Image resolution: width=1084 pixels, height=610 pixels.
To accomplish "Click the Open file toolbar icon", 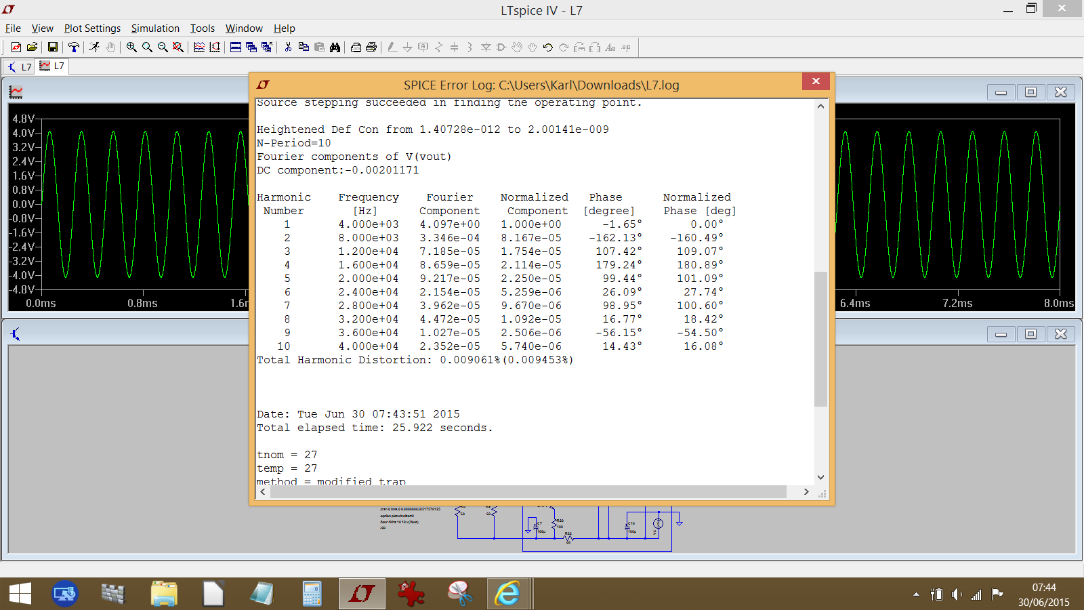I will (x=32, y=47).
